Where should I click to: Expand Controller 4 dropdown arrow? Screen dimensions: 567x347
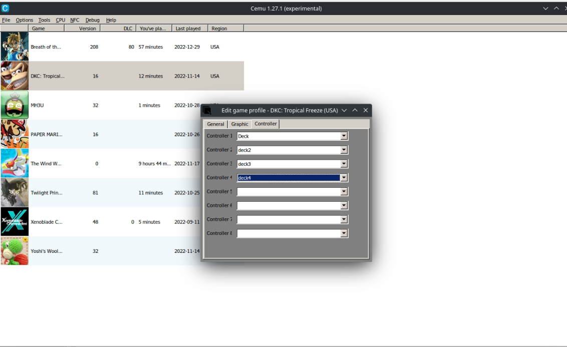click(344, 178)
